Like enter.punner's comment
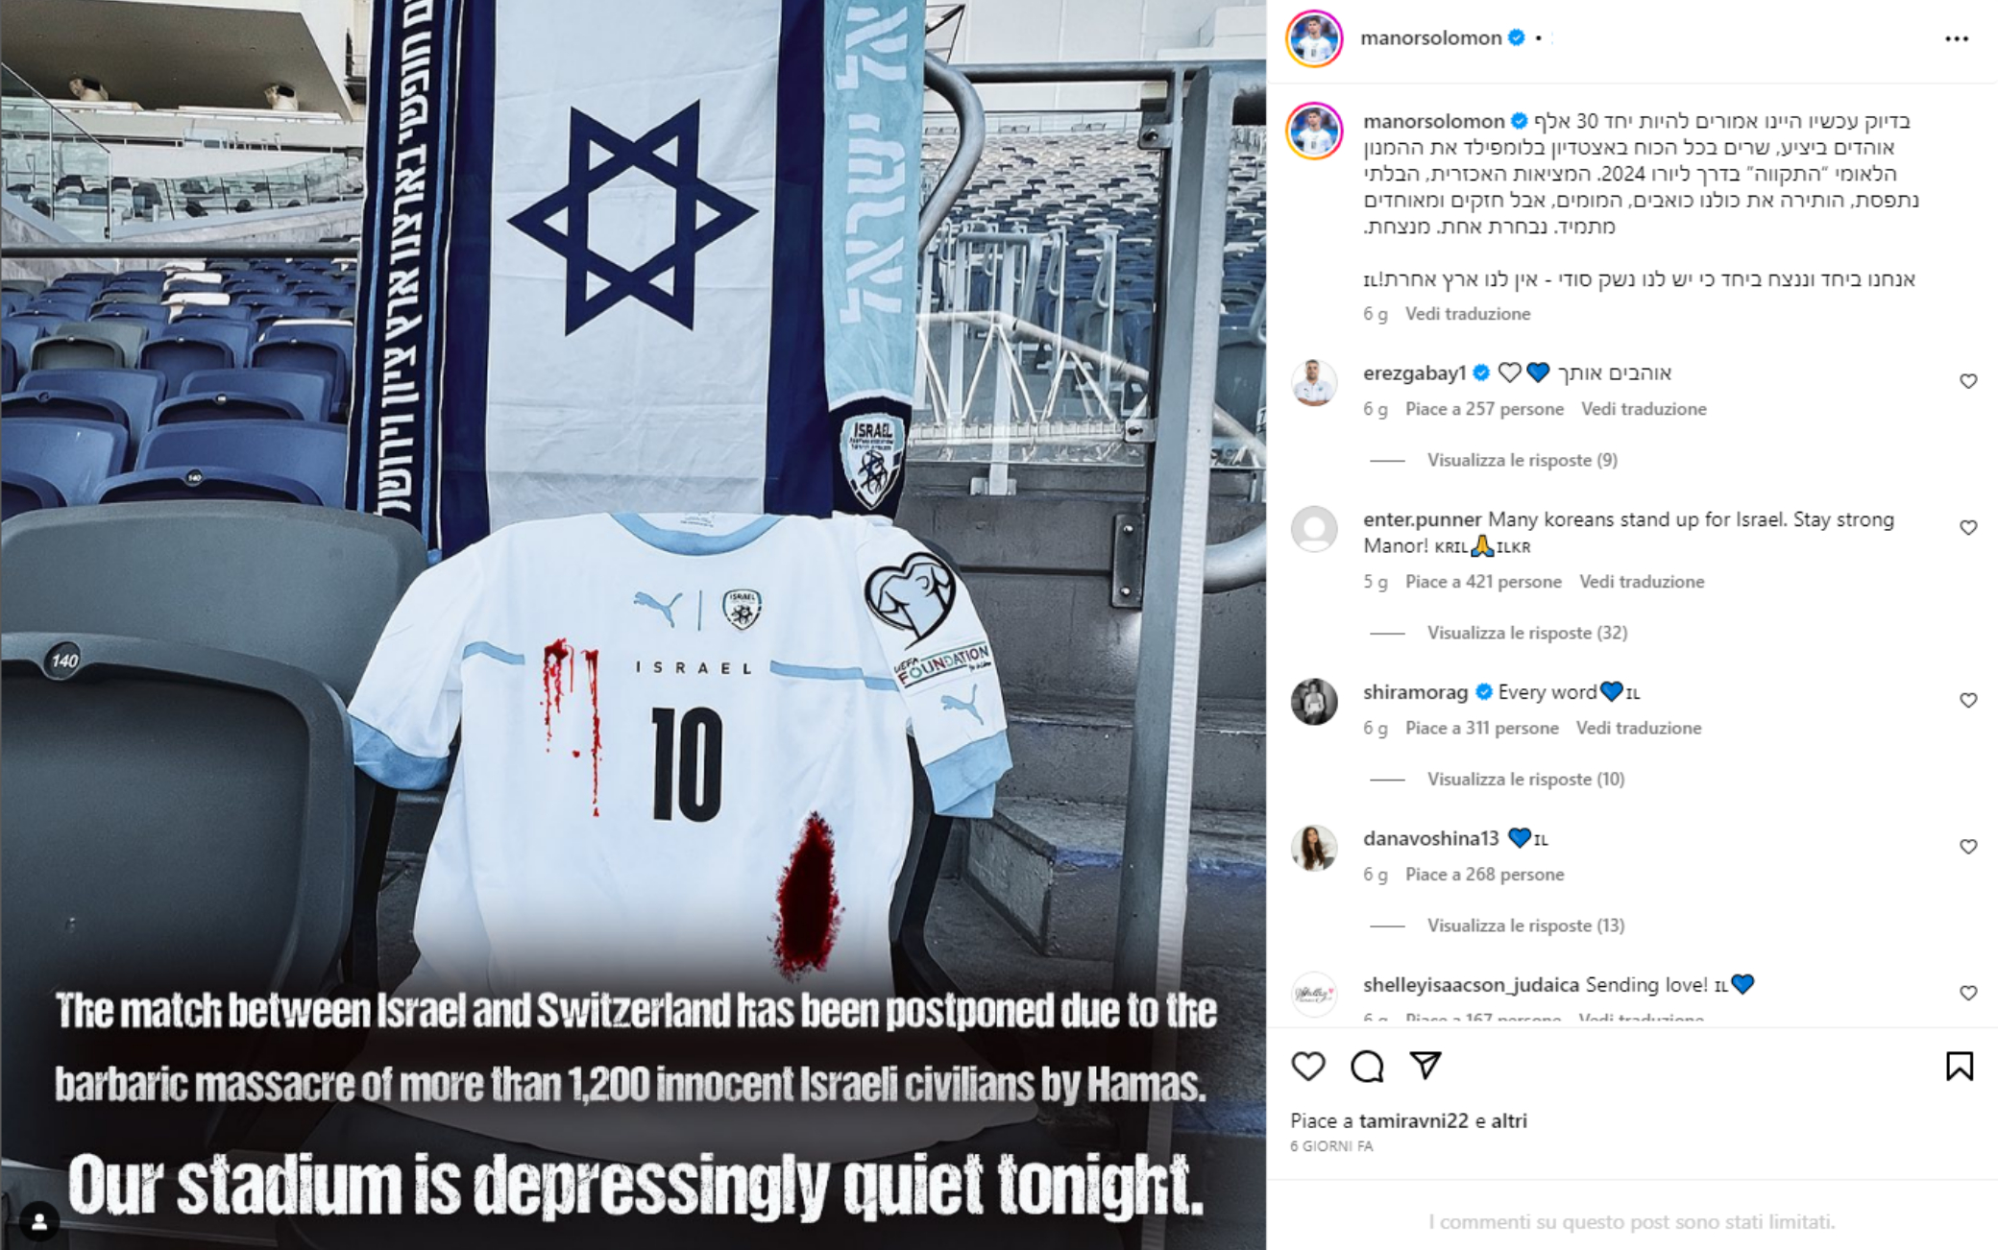 tap(1968, 528)
